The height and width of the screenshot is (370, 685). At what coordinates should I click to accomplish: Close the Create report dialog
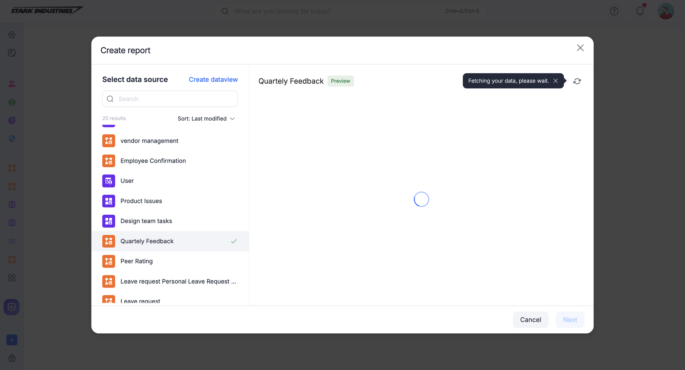[x=580, y=48]
